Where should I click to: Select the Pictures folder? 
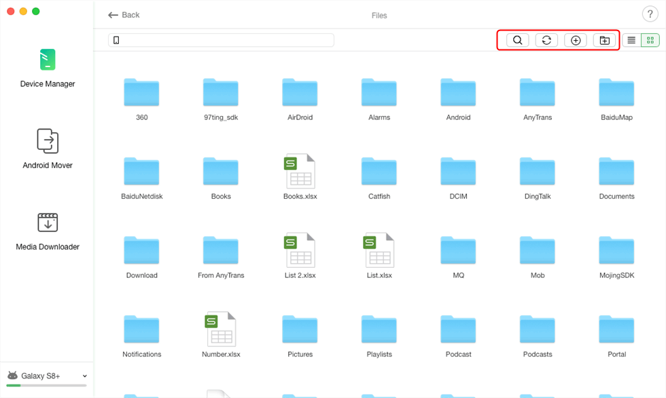click(x=300, y=336)
